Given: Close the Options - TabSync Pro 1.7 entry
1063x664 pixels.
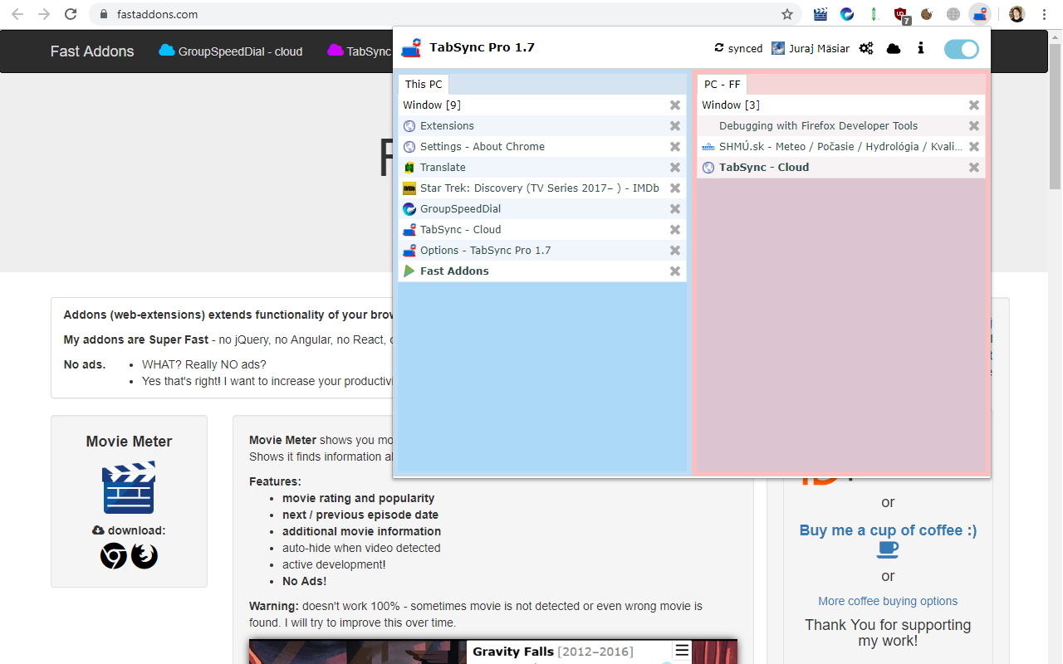Looking at the screenshot, I should [x=675, y=251].
